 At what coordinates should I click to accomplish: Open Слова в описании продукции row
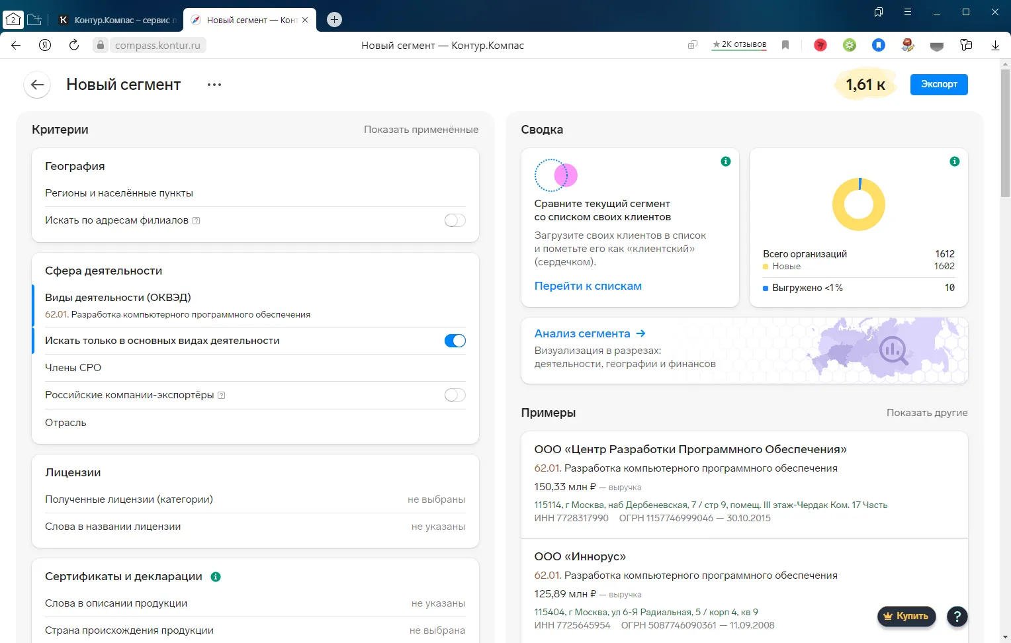(x=255, y=603)
